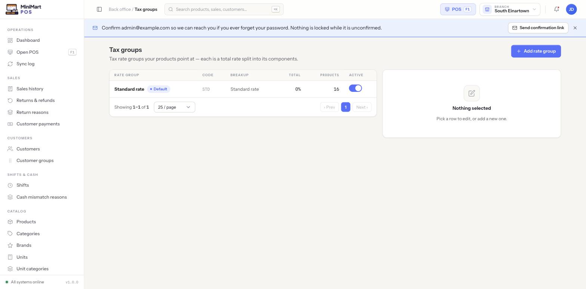The height and width of the screenshot is (289, 586).
Task: Click the Customer payments cash icon
Action: 10,124
